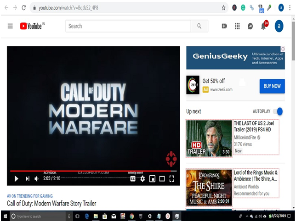Open the Windows Start menu

[x=5, y=216]
